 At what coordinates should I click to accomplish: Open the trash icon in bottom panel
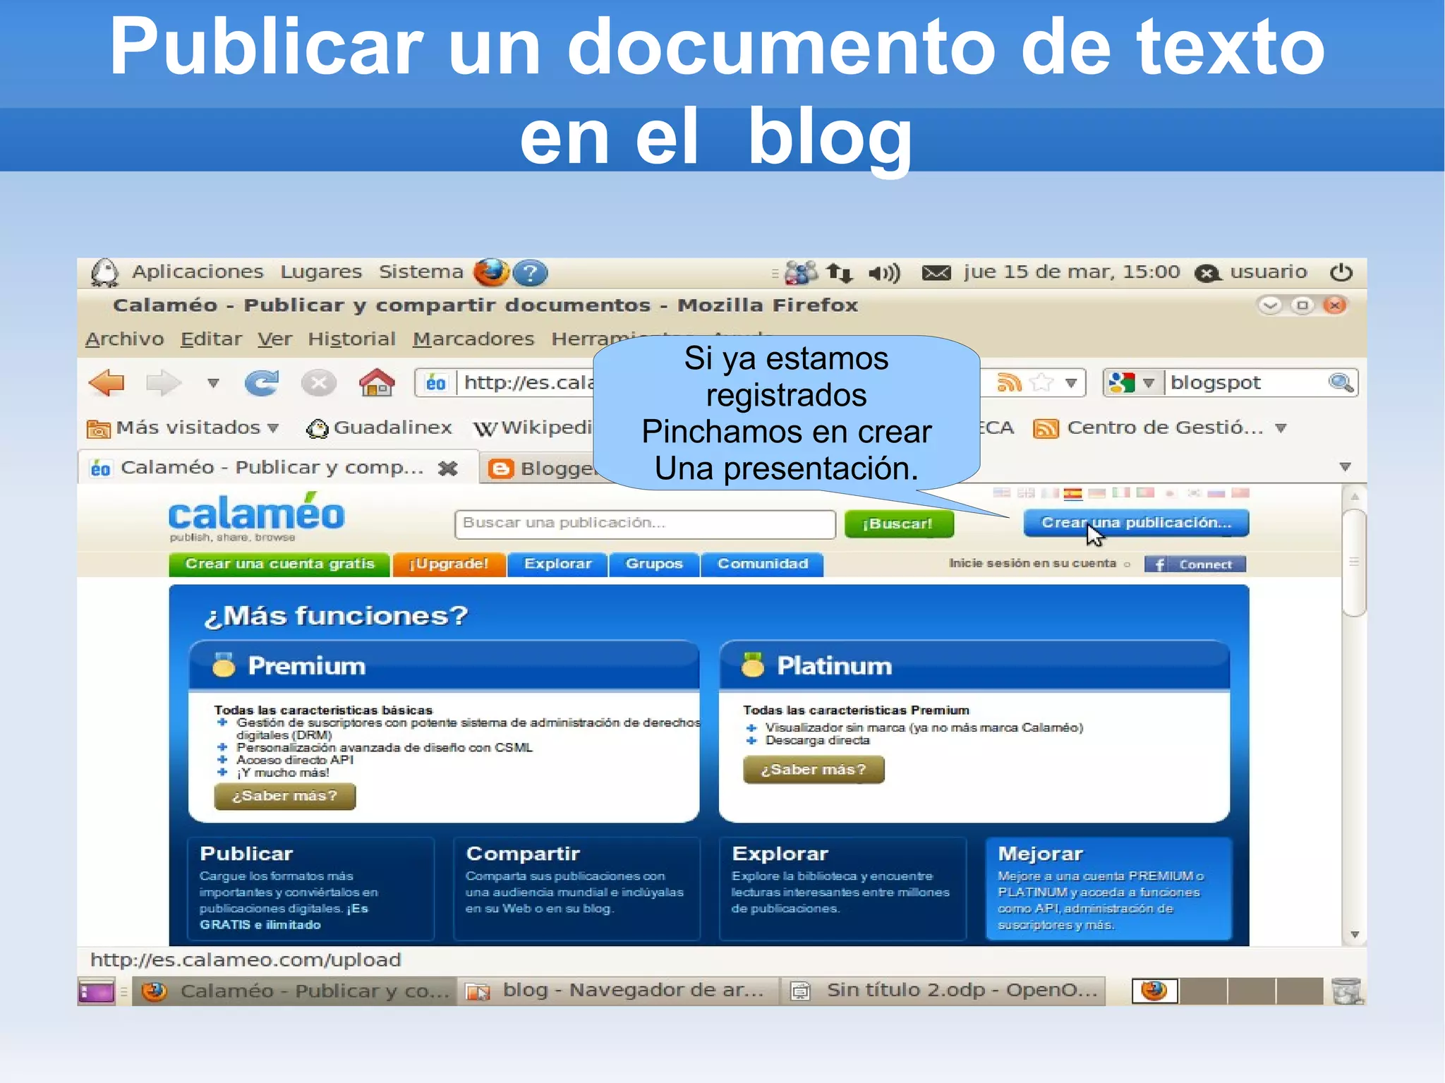pyautogui.click(x=1347, y=991)
